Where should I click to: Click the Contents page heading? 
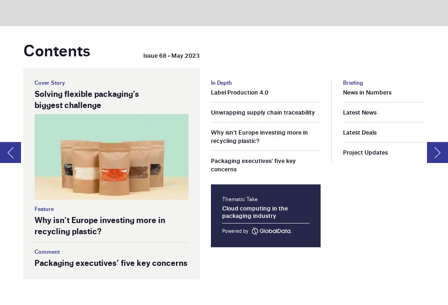(57, 51)
